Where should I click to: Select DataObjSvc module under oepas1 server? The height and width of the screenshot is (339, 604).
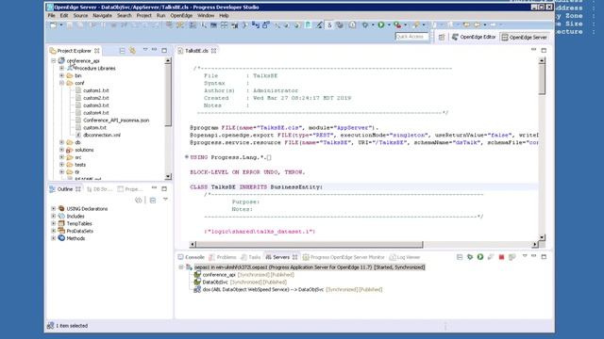point(215,282)
